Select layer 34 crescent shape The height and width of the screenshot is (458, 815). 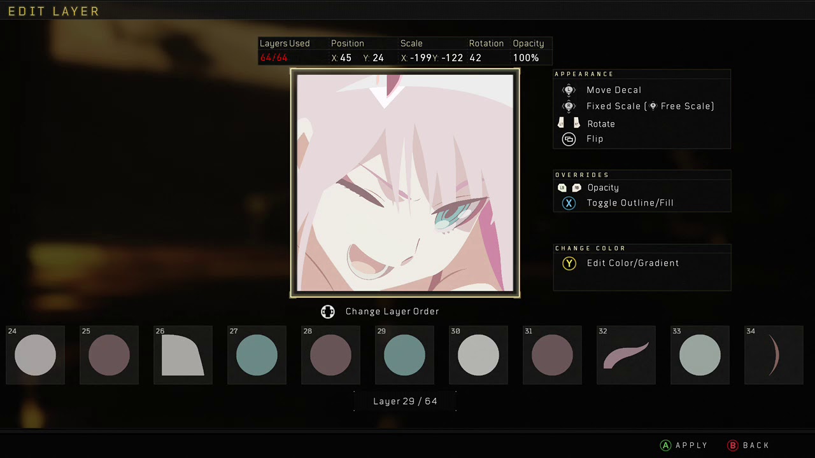(774, 355)
